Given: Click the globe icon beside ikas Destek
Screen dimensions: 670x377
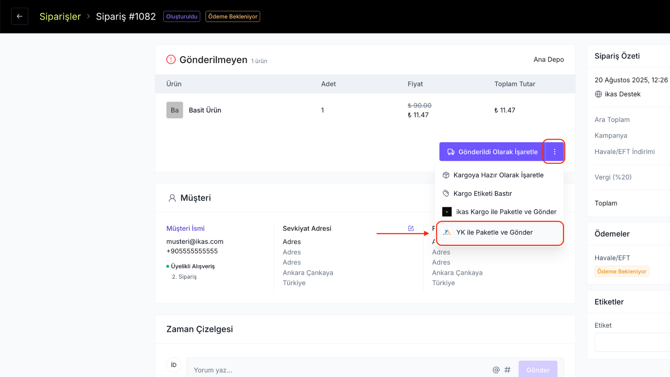Looking at the screenshot, I should coord(598,94).
